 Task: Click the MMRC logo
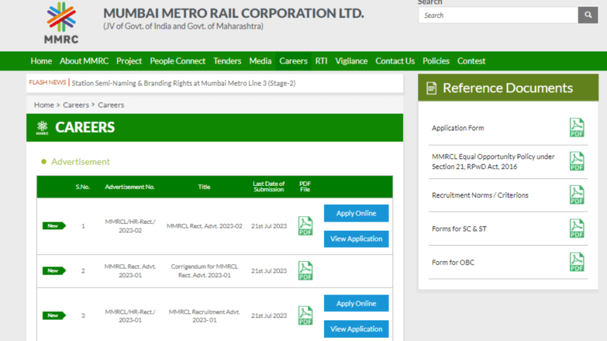(x=61, y=23)
